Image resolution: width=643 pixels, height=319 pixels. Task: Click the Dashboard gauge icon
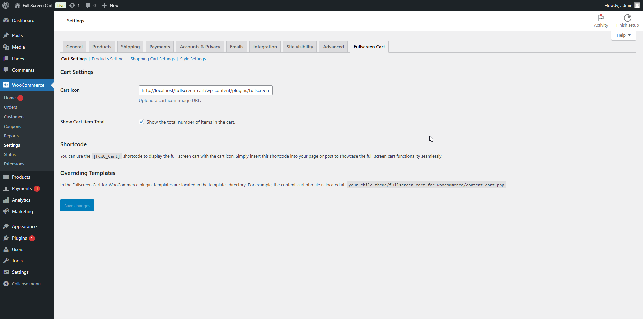(x=6, y=20)
